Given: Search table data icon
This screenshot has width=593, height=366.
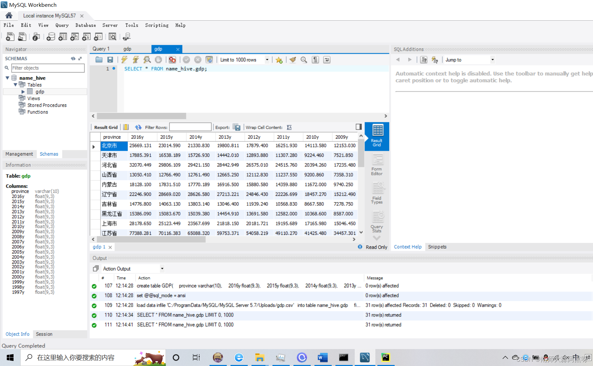Looking at the screenshot, I should 112,37.
